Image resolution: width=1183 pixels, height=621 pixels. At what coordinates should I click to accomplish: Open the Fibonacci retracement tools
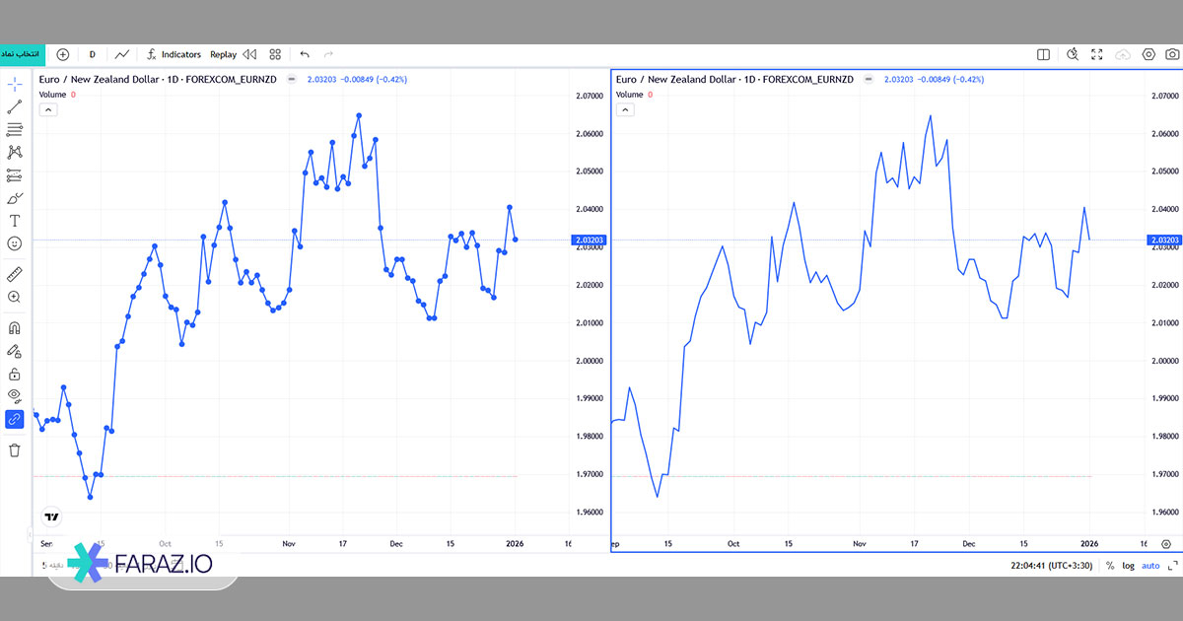tap(15, 129)
